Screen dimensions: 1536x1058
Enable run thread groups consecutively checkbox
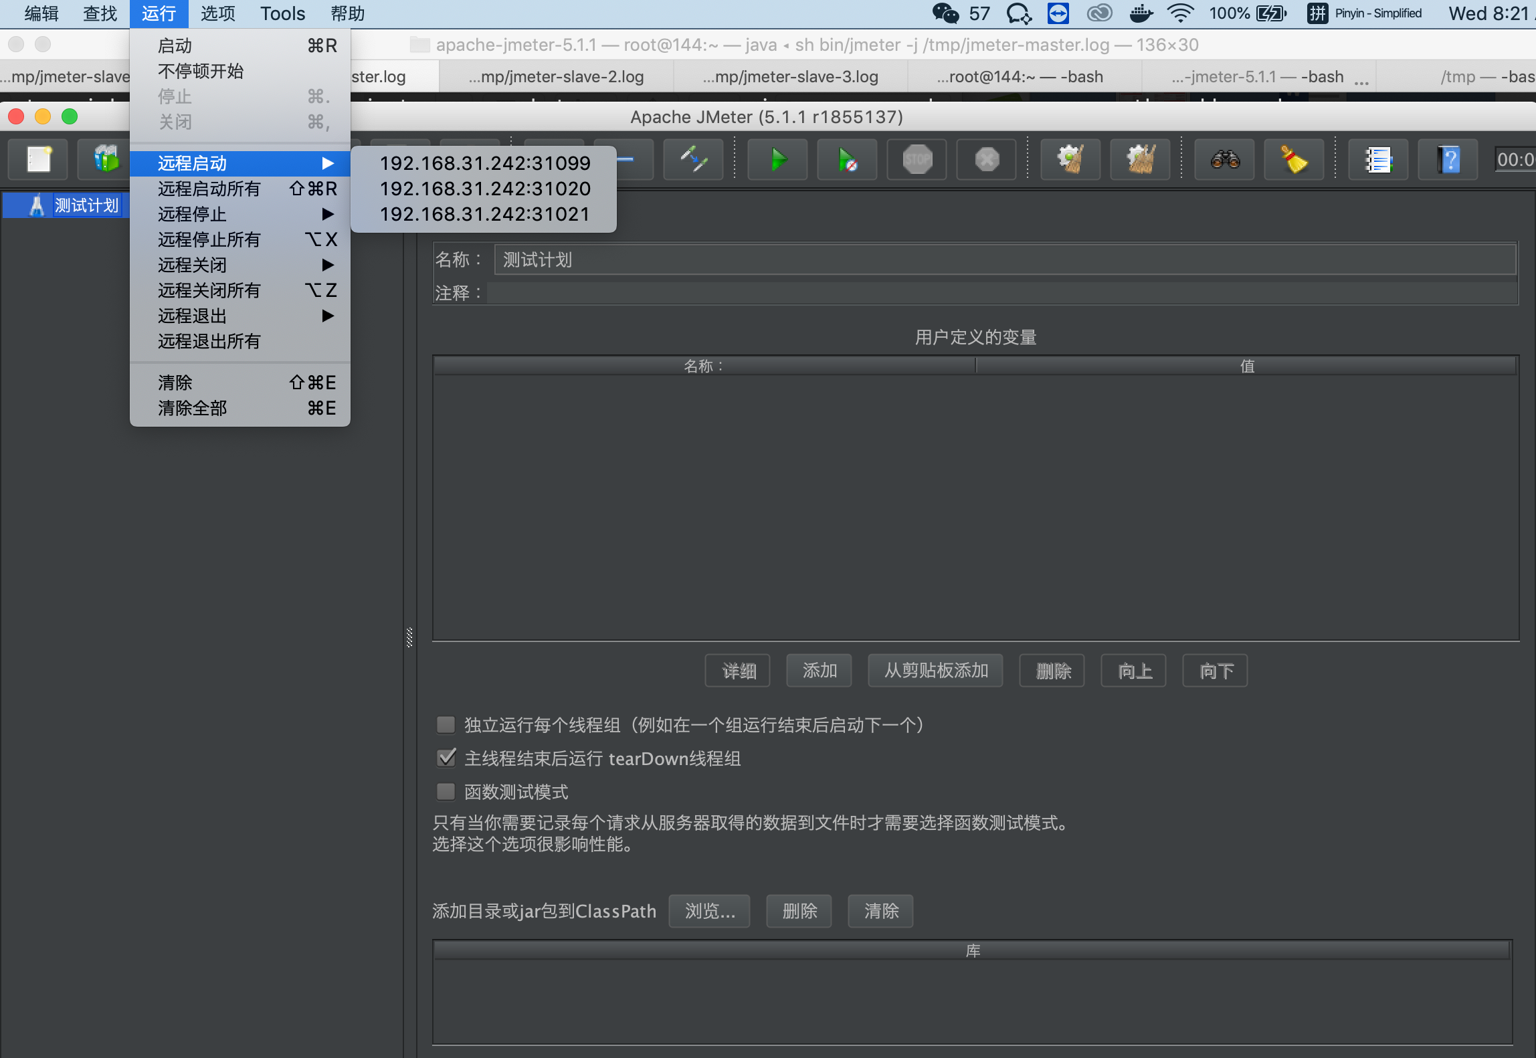pos(446,725)
